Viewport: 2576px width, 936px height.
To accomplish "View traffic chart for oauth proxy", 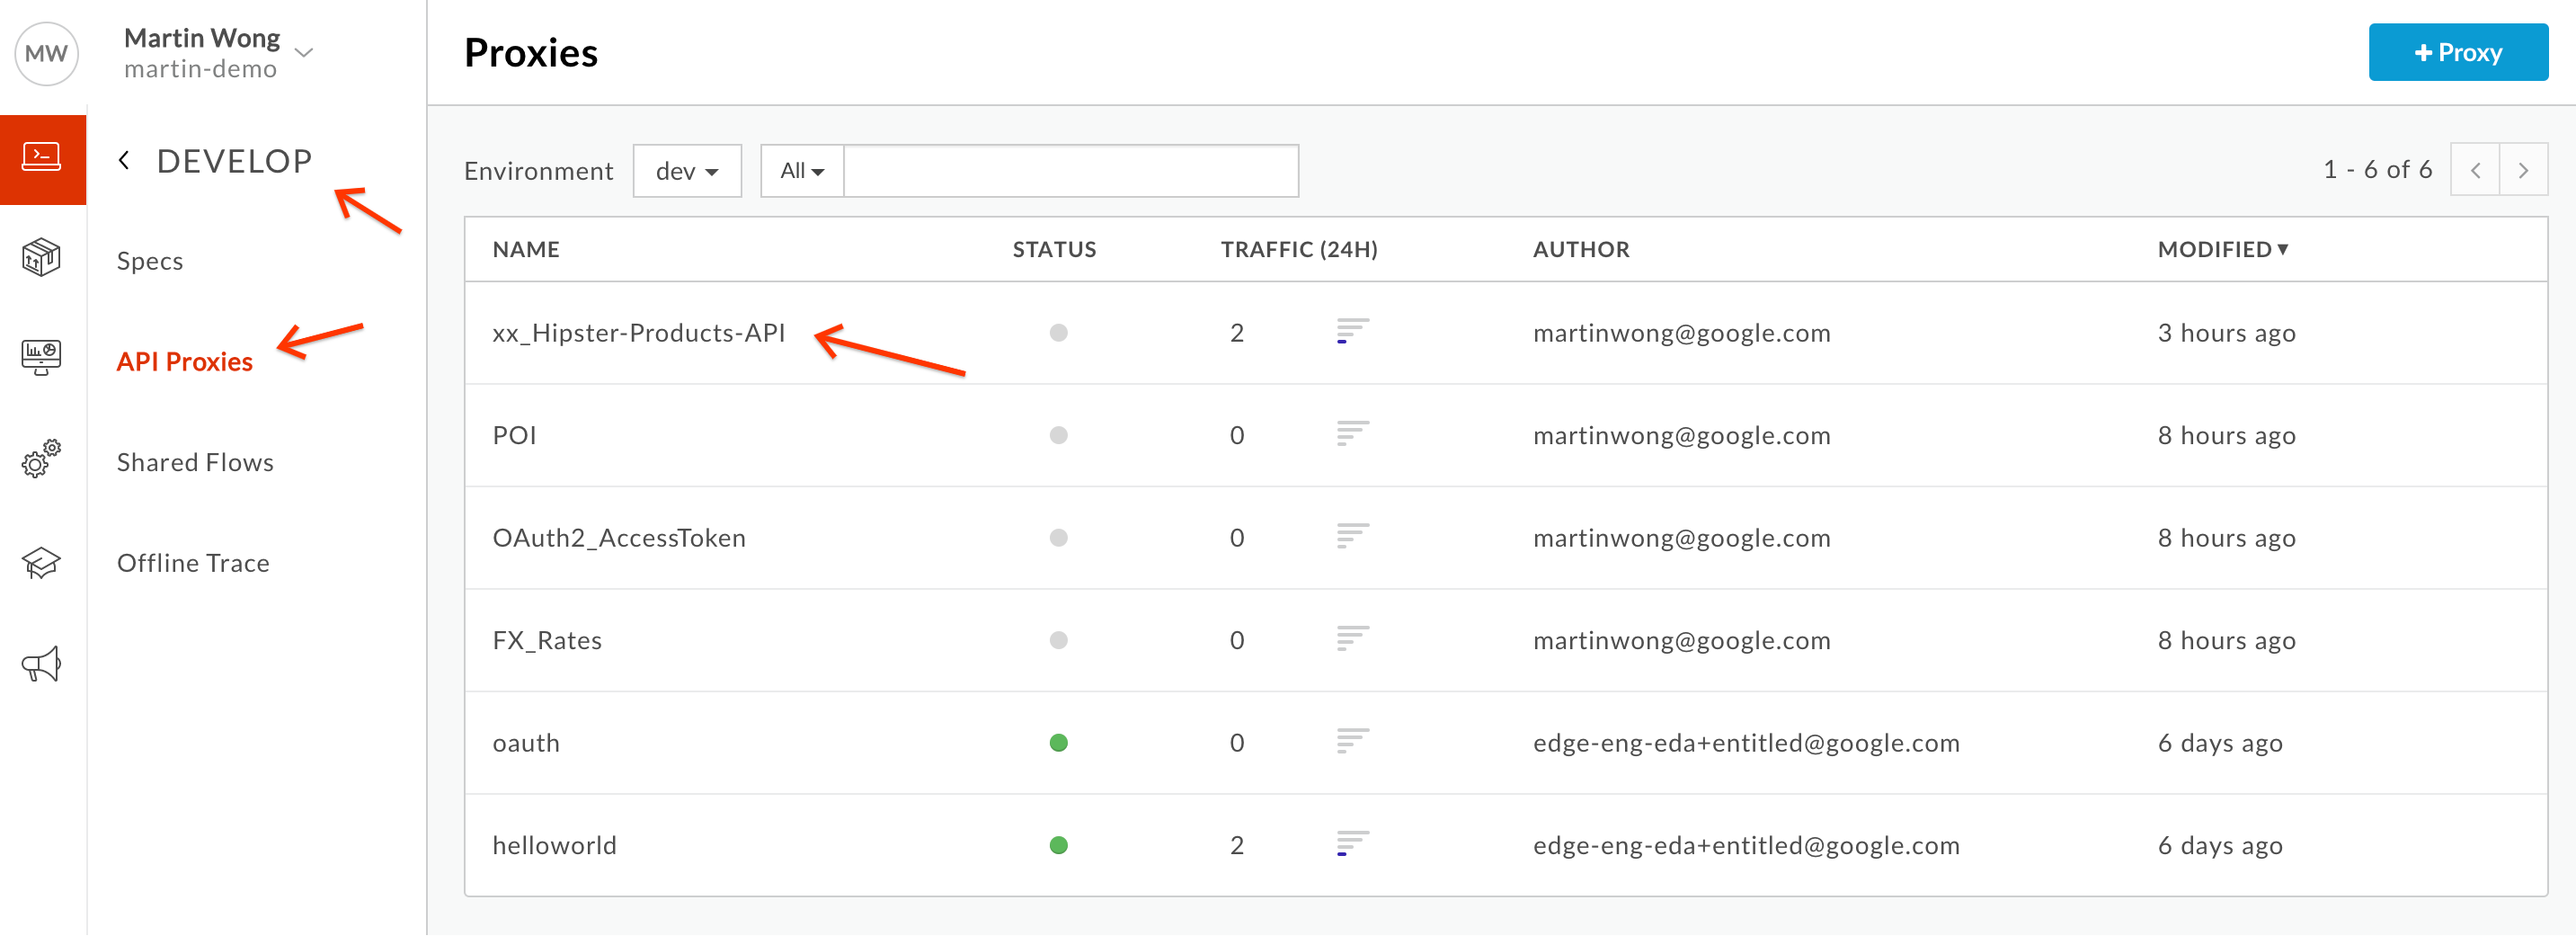I will (x=1352, y=742).
